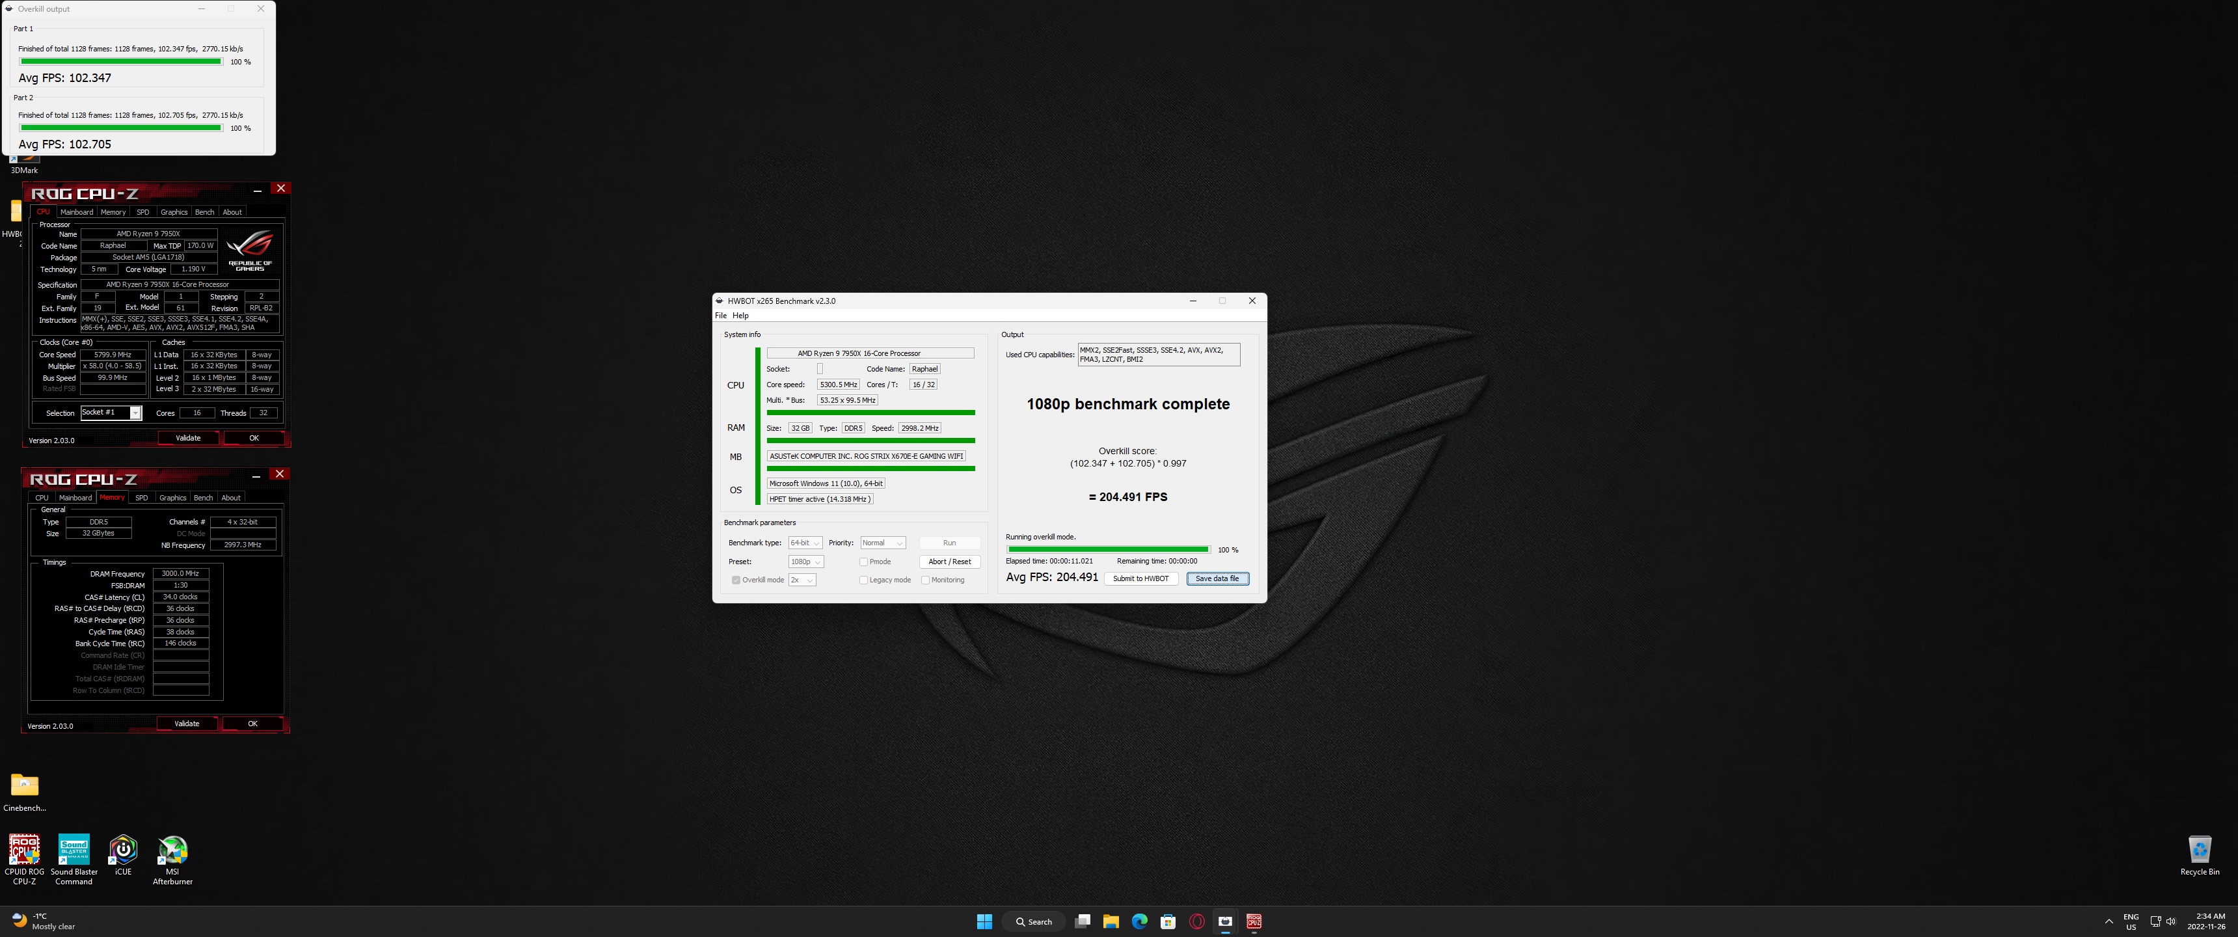Show hidden system tray icons

(2109, 921)
